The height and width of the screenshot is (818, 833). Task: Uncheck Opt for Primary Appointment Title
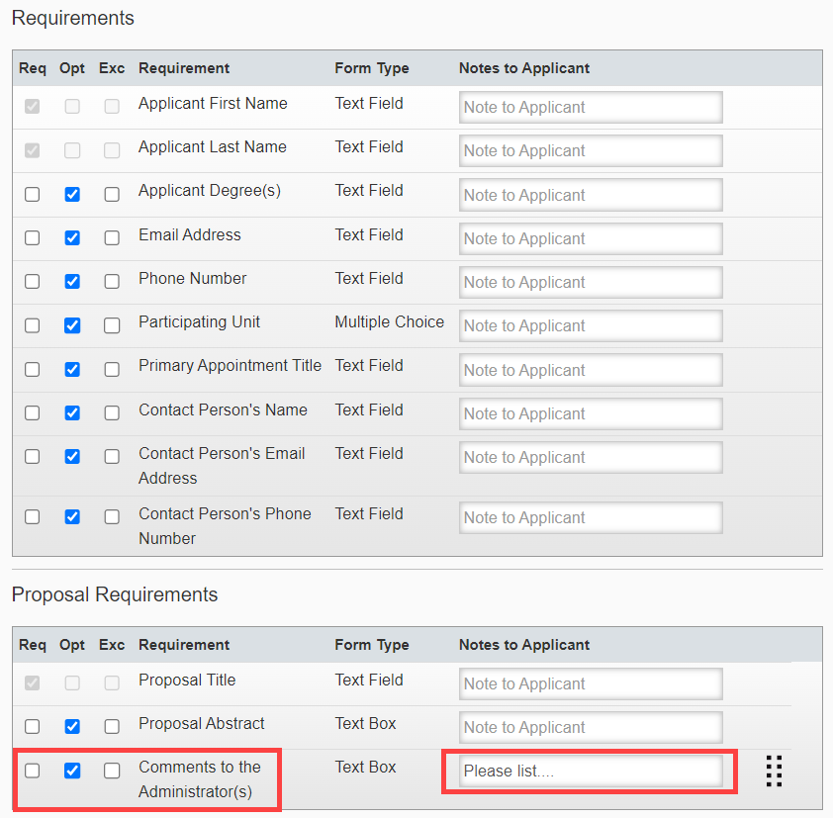(72, 370)
